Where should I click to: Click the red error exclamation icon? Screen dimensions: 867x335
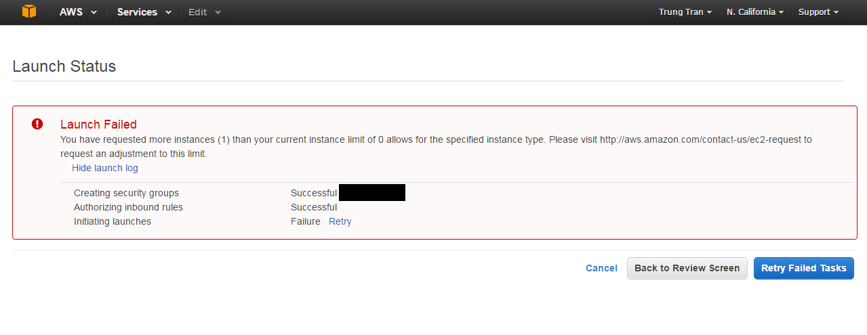(x=37, y=124)
